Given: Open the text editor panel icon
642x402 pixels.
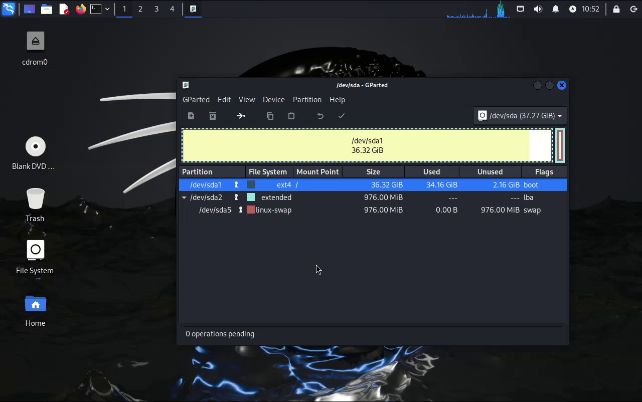Looking at the screenshot, I should pos(64,9).
